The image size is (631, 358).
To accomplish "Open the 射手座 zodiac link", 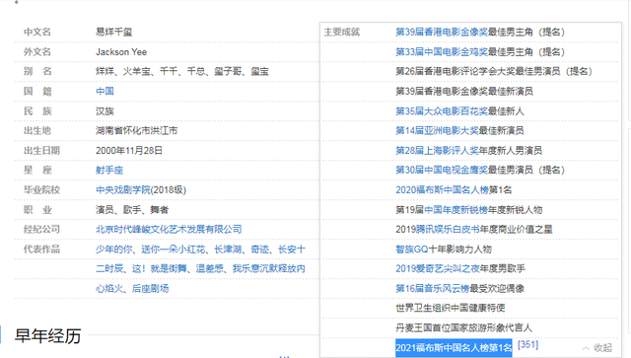I will 109,170.
